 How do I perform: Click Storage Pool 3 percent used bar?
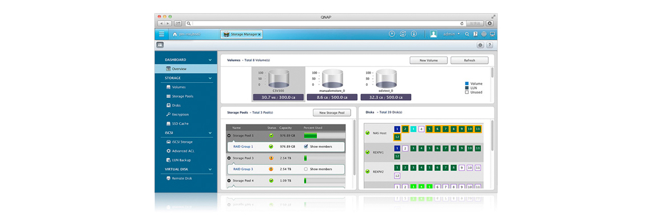(x=324, y=158)
